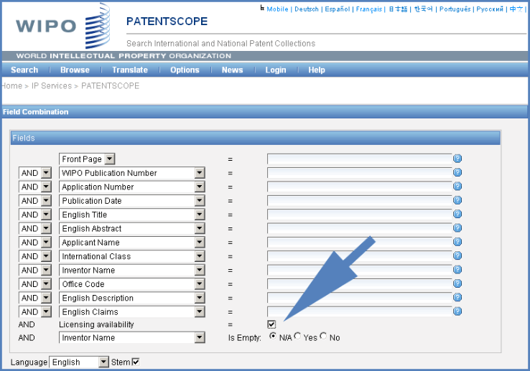This screenshot has width=530, height=371.
Task: Click help icon beside English Claims field
Action: [x=457, y=311]
